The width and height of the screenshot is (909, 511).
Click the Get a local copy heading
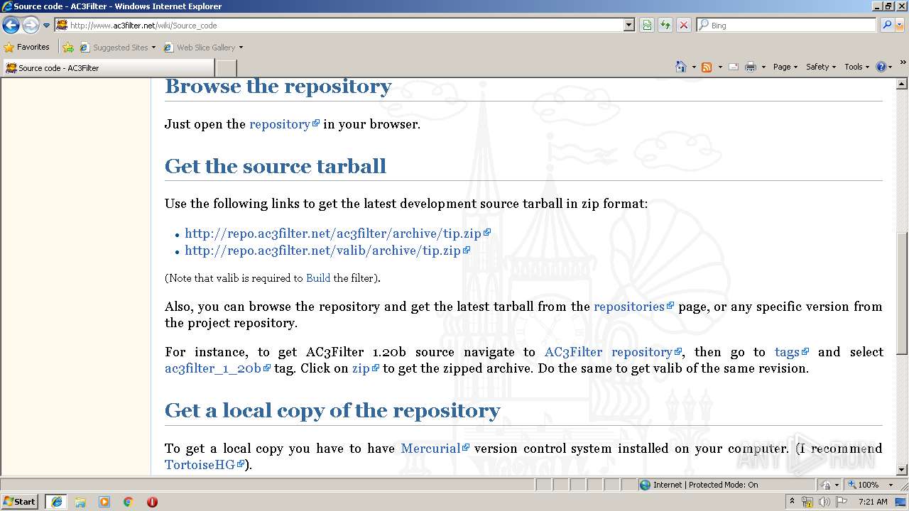[332, 410]
